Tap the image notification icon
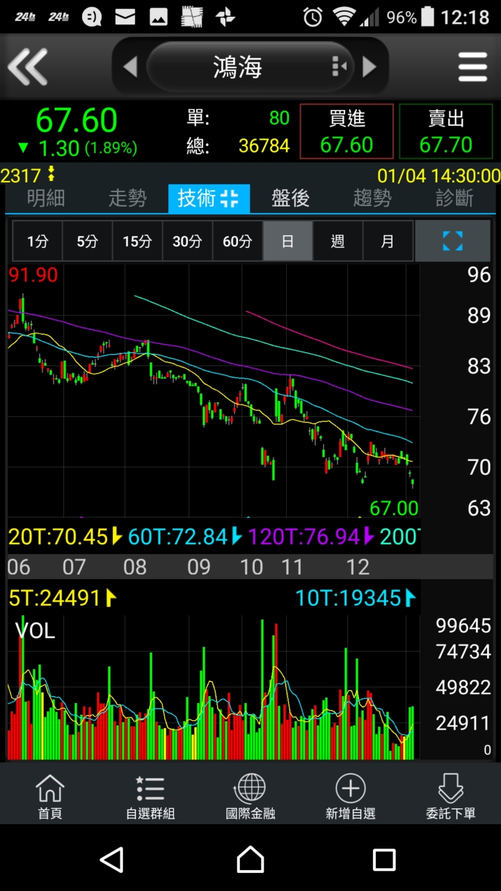Image resolution: width=501 pixels, height=891 pixels. 159,17
